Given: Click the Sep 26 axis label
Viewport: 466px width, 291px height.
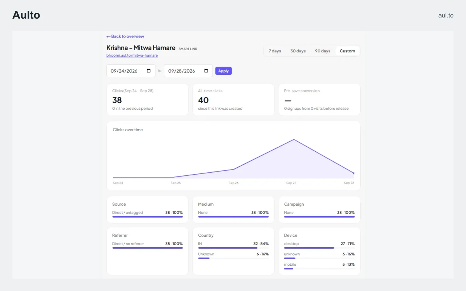Looking at the screenshot, I should click(233, 183).
